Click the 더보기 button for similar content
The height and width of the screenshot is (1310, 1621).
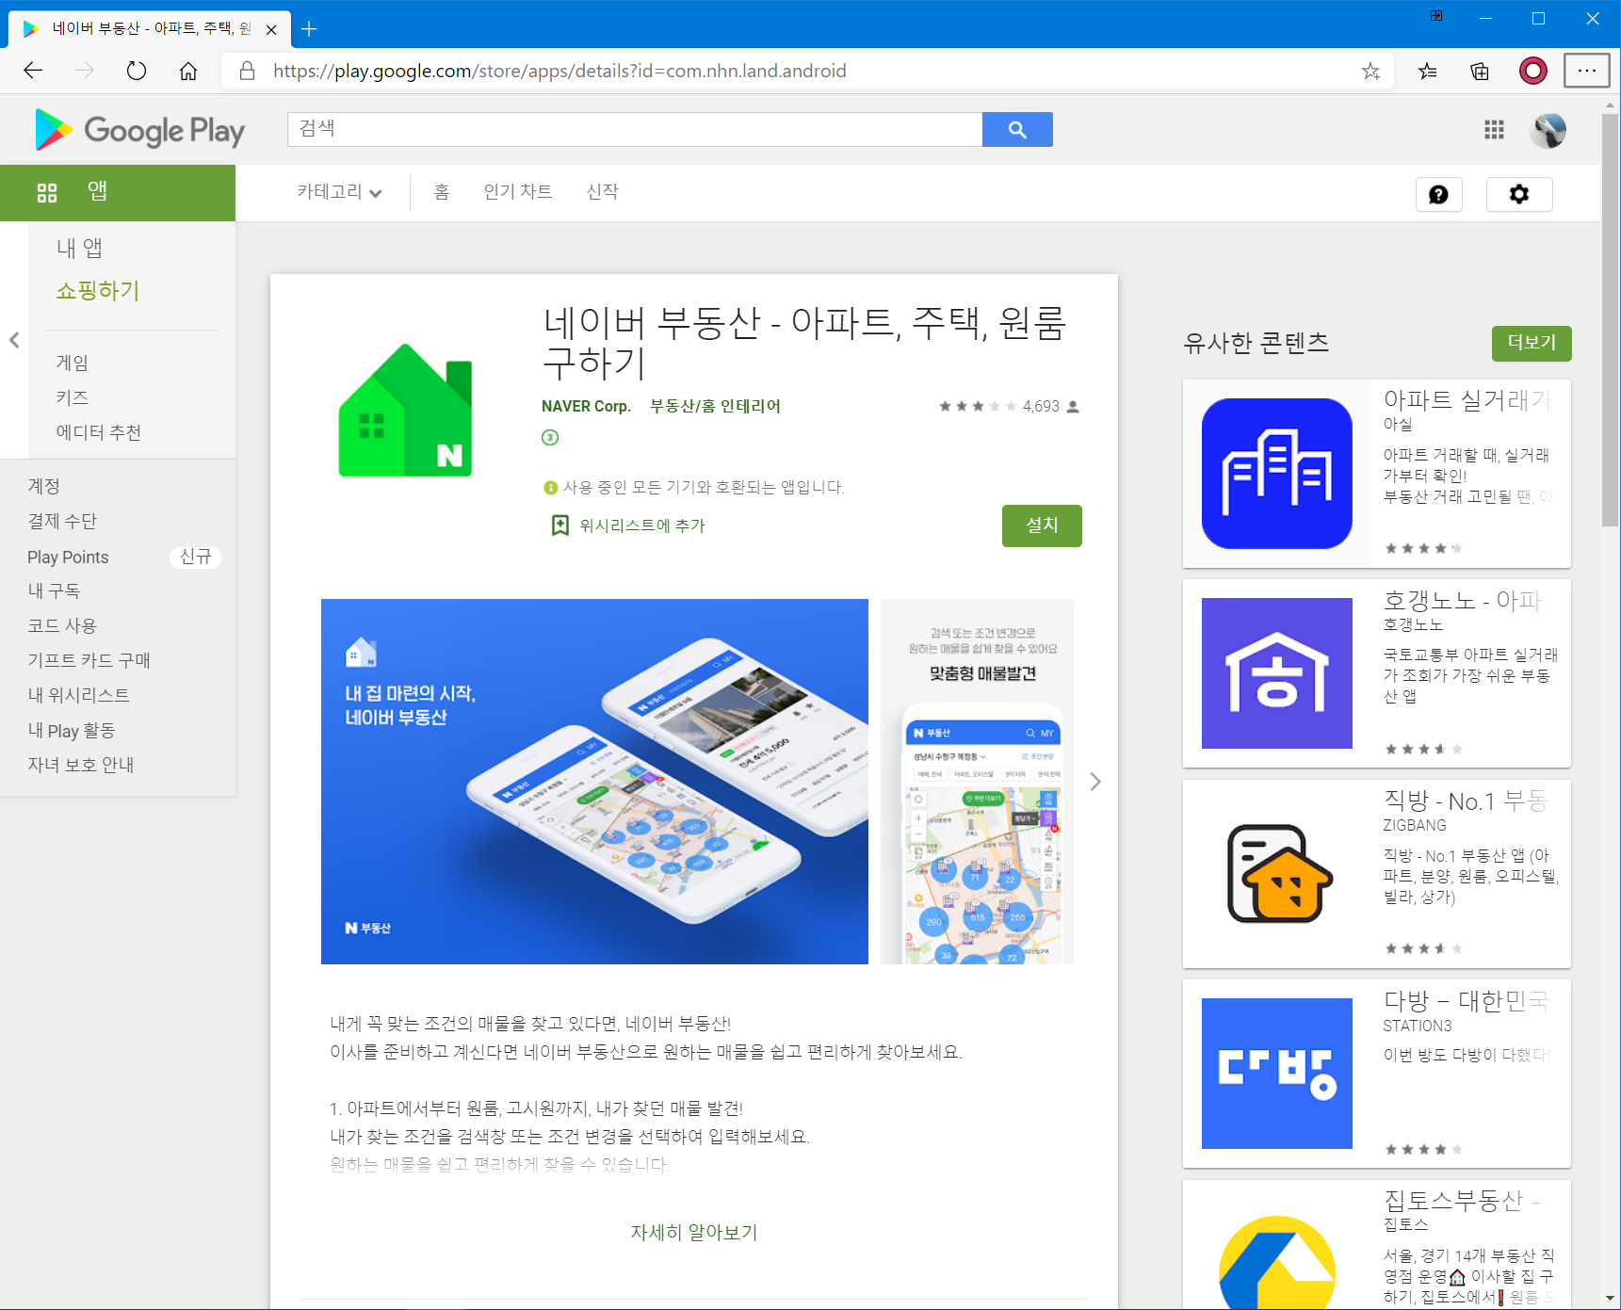point(1532,343)
